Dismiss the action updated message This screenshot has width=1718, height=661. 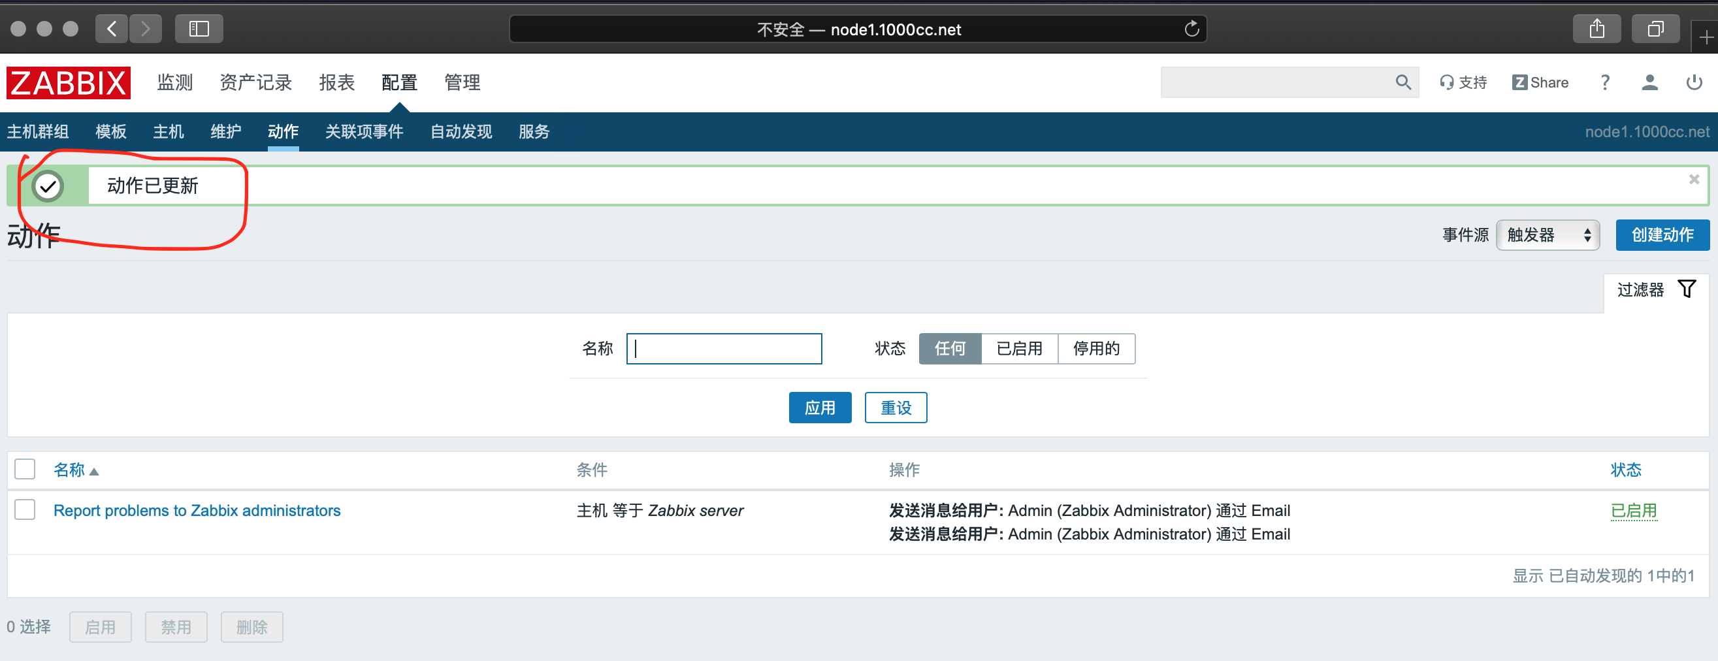pos(1693,180)
